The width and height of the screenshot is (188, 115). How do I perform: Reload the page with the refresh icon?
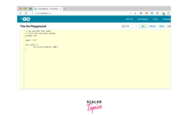coord(26,13)
